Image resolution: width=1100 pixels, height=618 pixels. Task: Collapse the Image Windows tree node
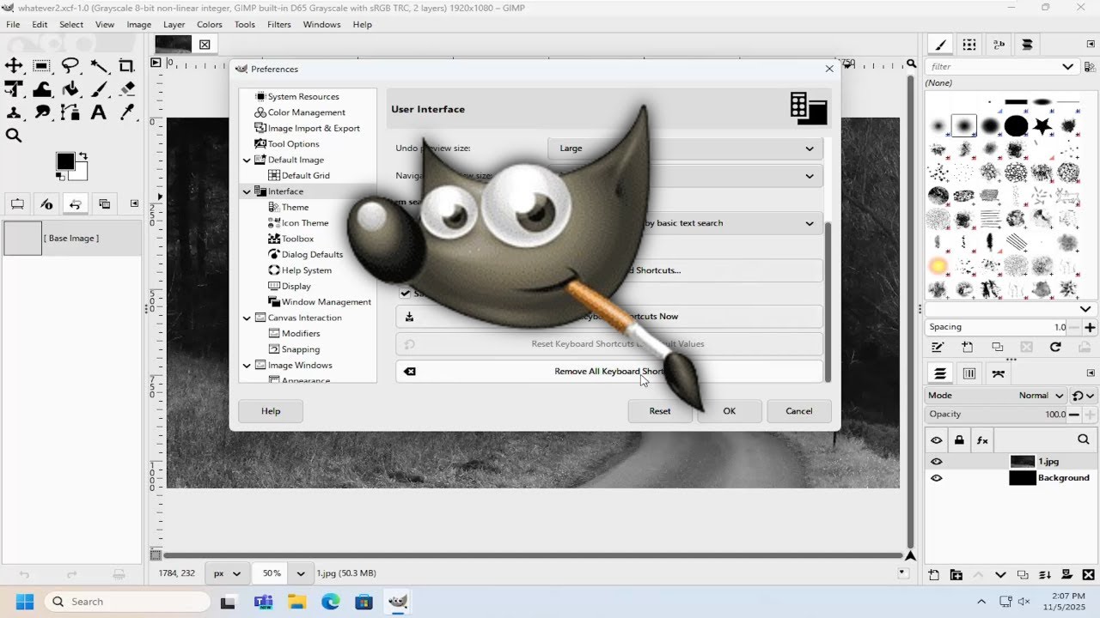click(247, 365)
